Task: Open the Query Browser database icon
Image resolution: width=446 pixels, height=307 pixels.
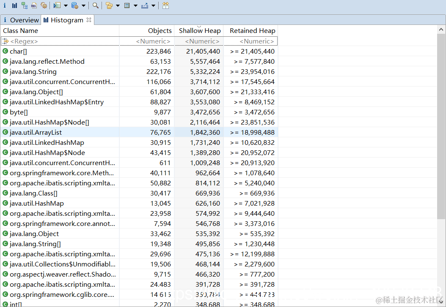Action: (x=75, y=5)
